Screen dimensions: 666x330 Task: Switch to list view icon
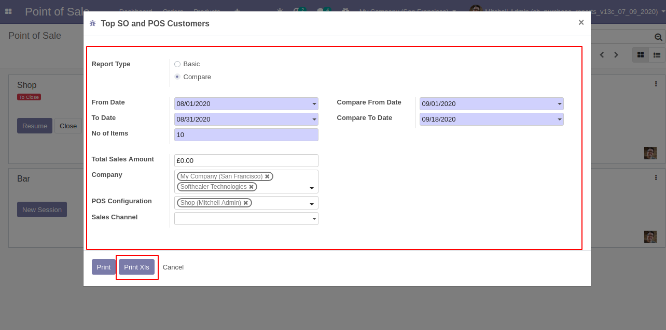point(657,55)
